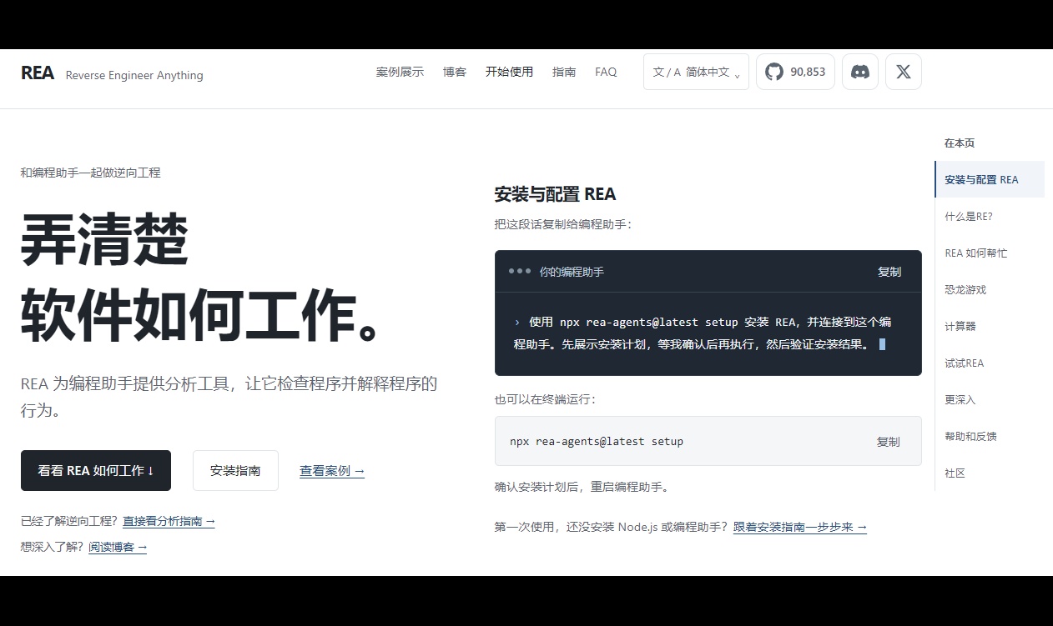1053x626 pixels.
Task: Follow the 直接看分析指南 link
Action: [x=169, y=521]
